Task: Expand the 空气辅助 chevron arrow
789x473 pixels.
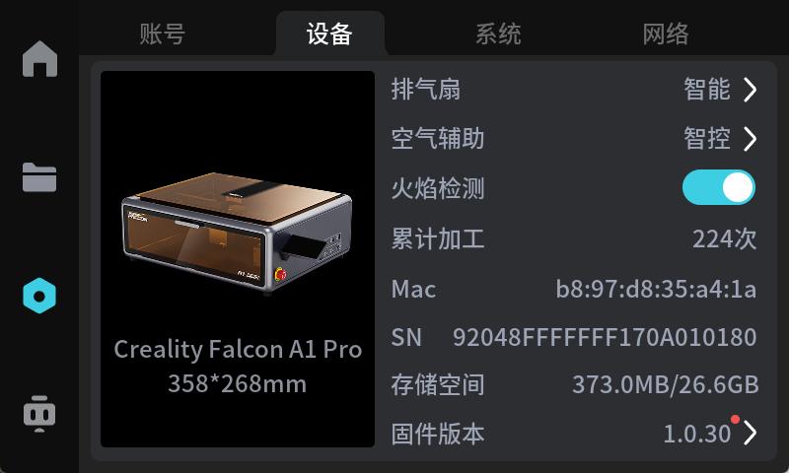Action: coord(750,139)
